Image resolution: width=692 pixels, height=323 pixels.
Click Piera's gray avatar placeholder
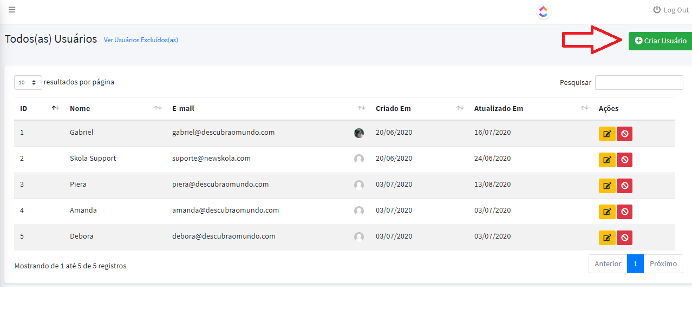pyautogui.click(x=359, y=185)
